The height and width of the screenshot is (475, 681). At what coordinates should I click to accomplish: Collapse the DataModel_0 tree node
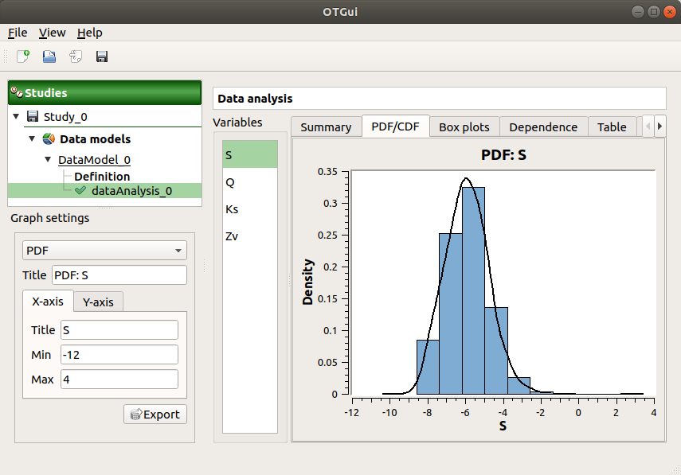(47, 159)
